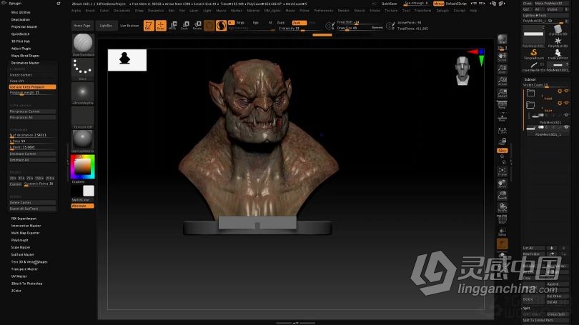Open the BrushAlpha picker
The image size is (579, 325).
(x=83, y=94)
